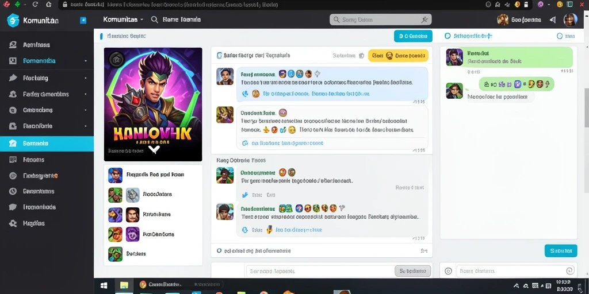The height and width of the screenshot is (294, 589).
Task: Click the folder icon in the left sidebar
Action: [13, 126]
